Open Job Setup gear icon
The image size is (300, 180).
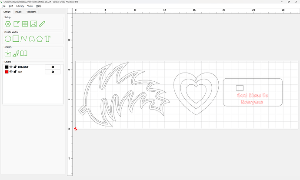tap(8, 24)
